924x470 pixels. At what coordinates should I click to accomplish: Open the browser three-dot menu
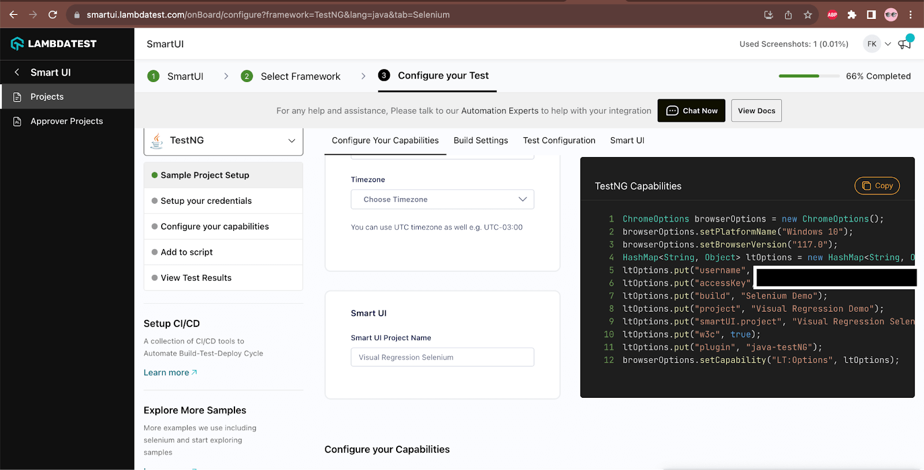click(x=911, y=15)
